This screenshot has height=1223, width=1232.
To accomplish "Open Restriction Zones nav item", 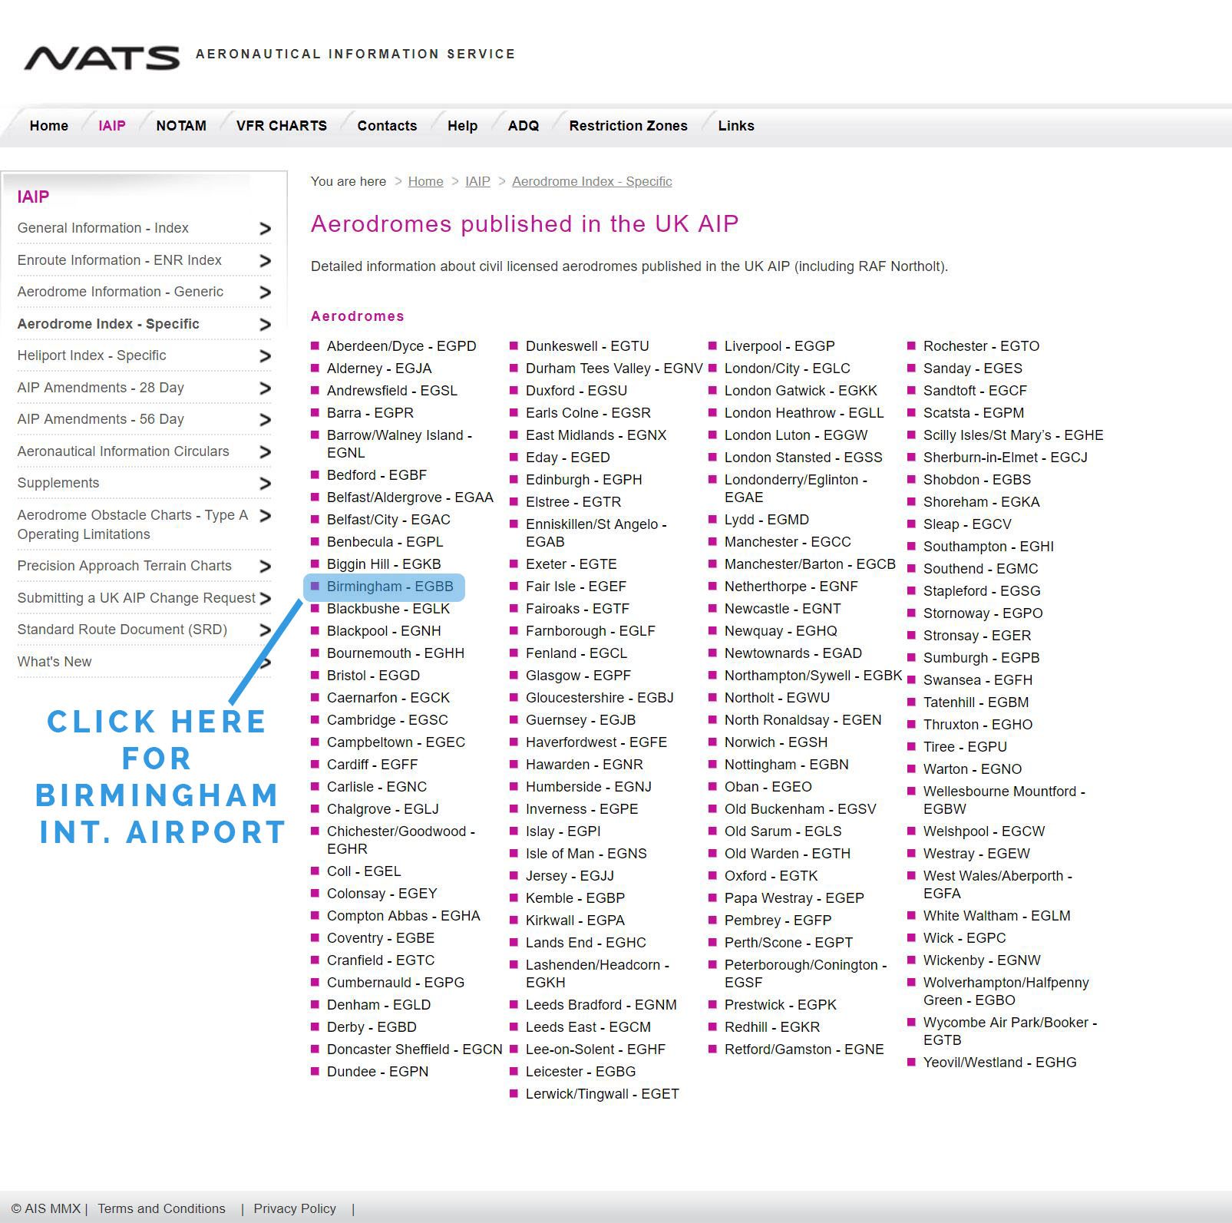I will tap(628, 126).
